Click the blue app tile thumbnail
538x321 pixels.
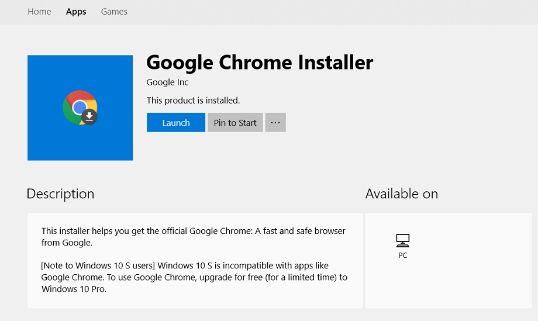click(x=80, y=108)
